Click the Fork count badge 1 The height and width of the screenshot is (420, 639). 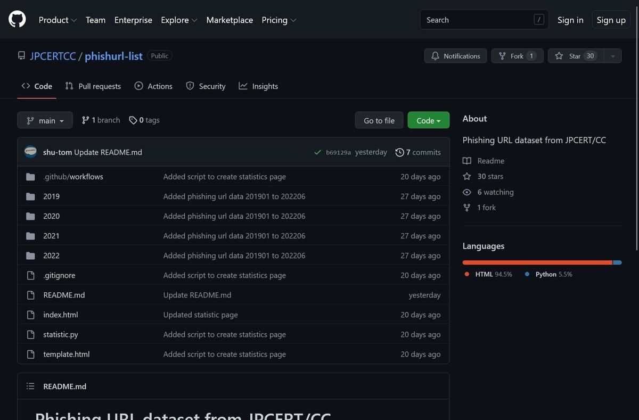click(x=531, y=56)
